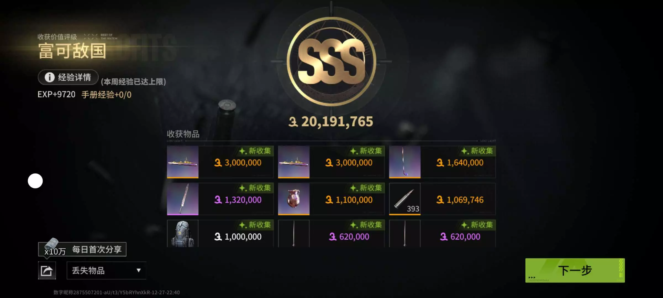This screenshot has height=298, width=663.
Task: Tap the white floating circle button
Action: coord(35,181)
